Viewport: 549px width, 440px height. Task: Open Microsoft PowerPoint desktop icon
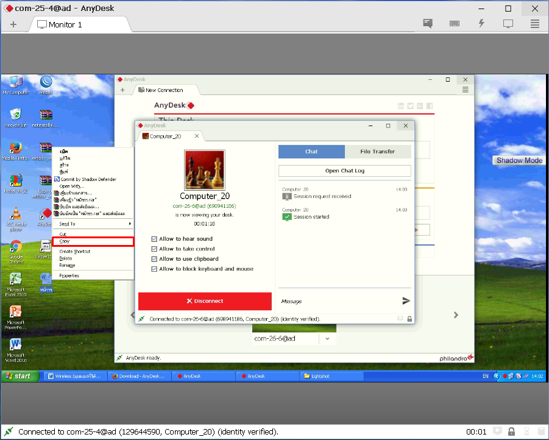pos(15,318)
